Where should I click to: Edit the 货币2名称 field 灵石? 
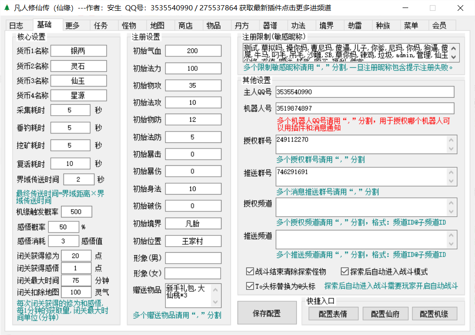click(79, 66)
